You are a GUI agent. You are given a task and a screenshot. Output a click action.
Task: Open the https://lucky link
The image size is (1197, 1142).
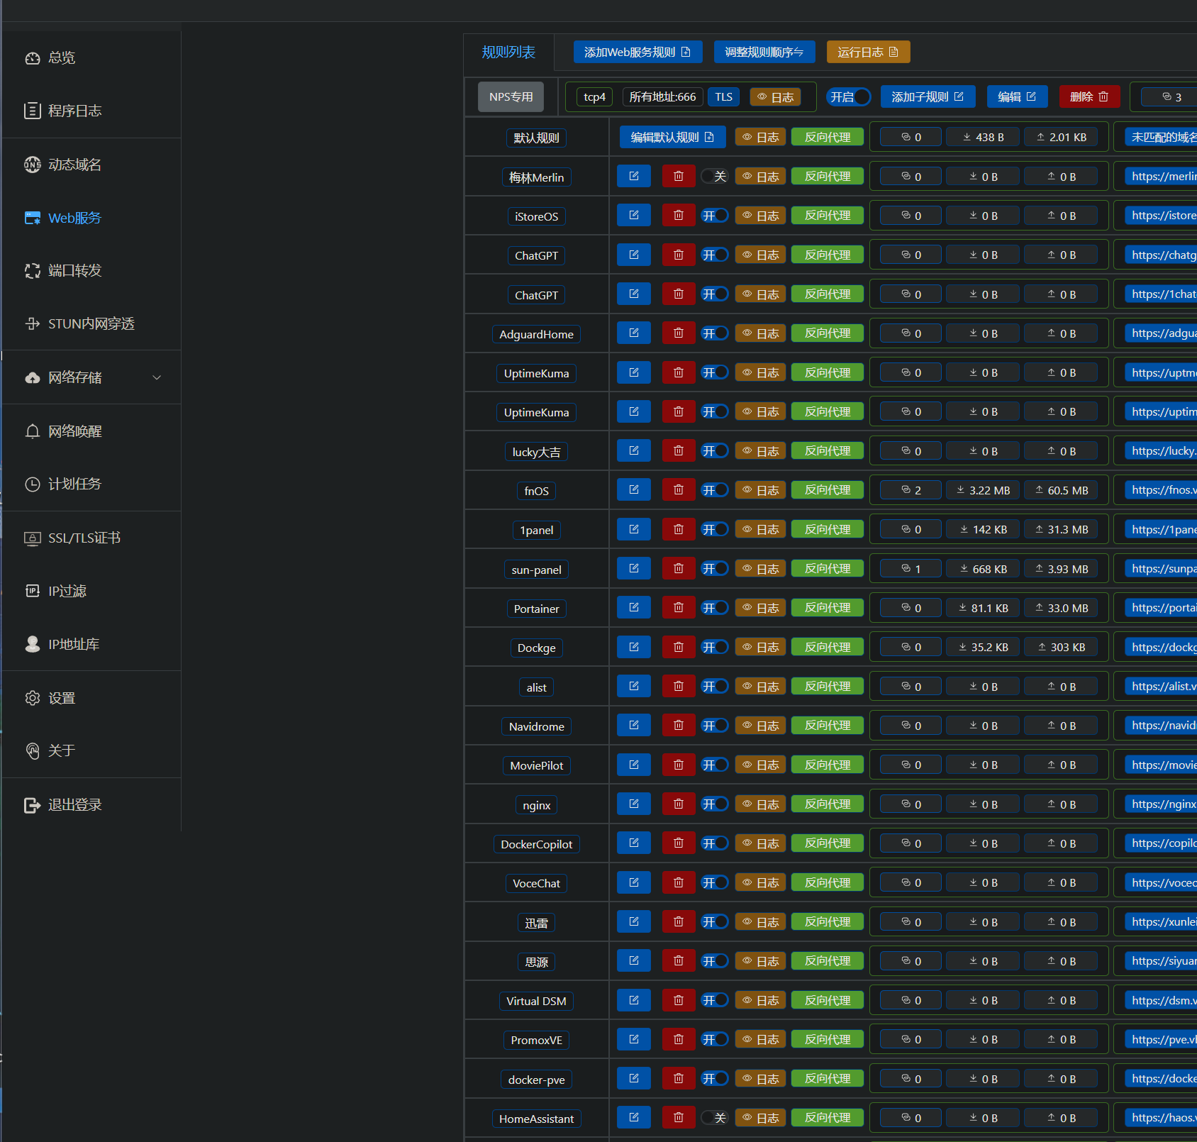point(1160,451)
